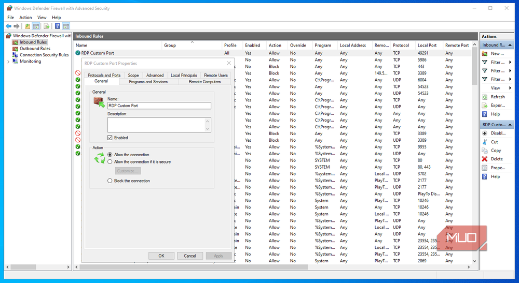Open the View menu in menu bar

click(42, 18)
